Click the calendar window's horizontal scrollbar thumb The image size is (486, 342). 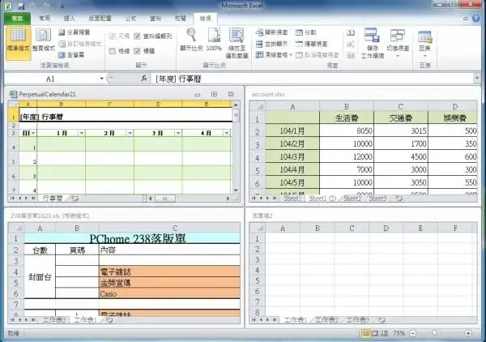tap(165, 199)
